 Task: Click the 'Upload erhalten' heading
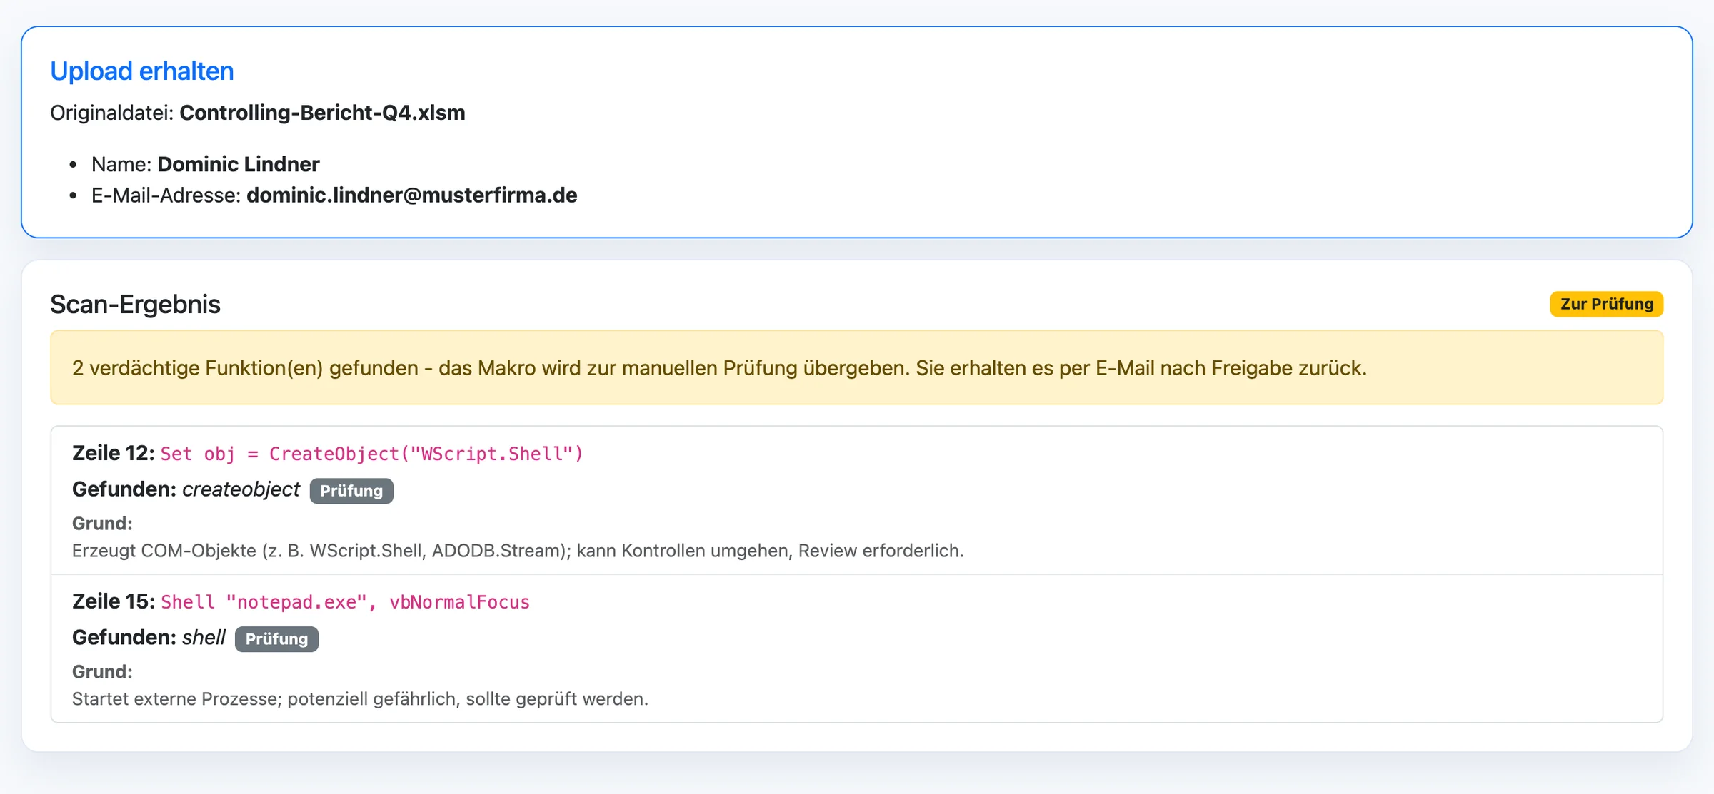(142, 71)
